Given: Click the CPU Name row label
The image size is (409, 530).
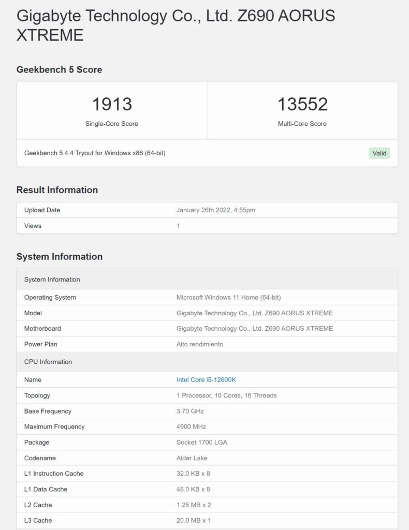Looking at the screenshot, I should click(x=33, y=379).
